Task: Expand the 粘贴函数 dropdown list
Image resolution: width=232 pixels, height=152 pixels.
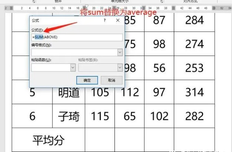Action: [73, 67]
